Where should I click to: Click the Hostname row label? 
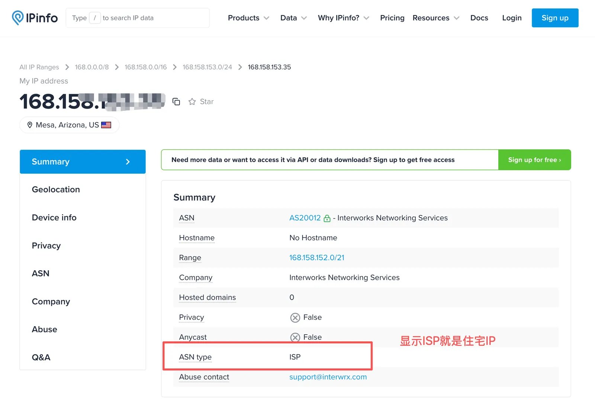tap(197, 238)
